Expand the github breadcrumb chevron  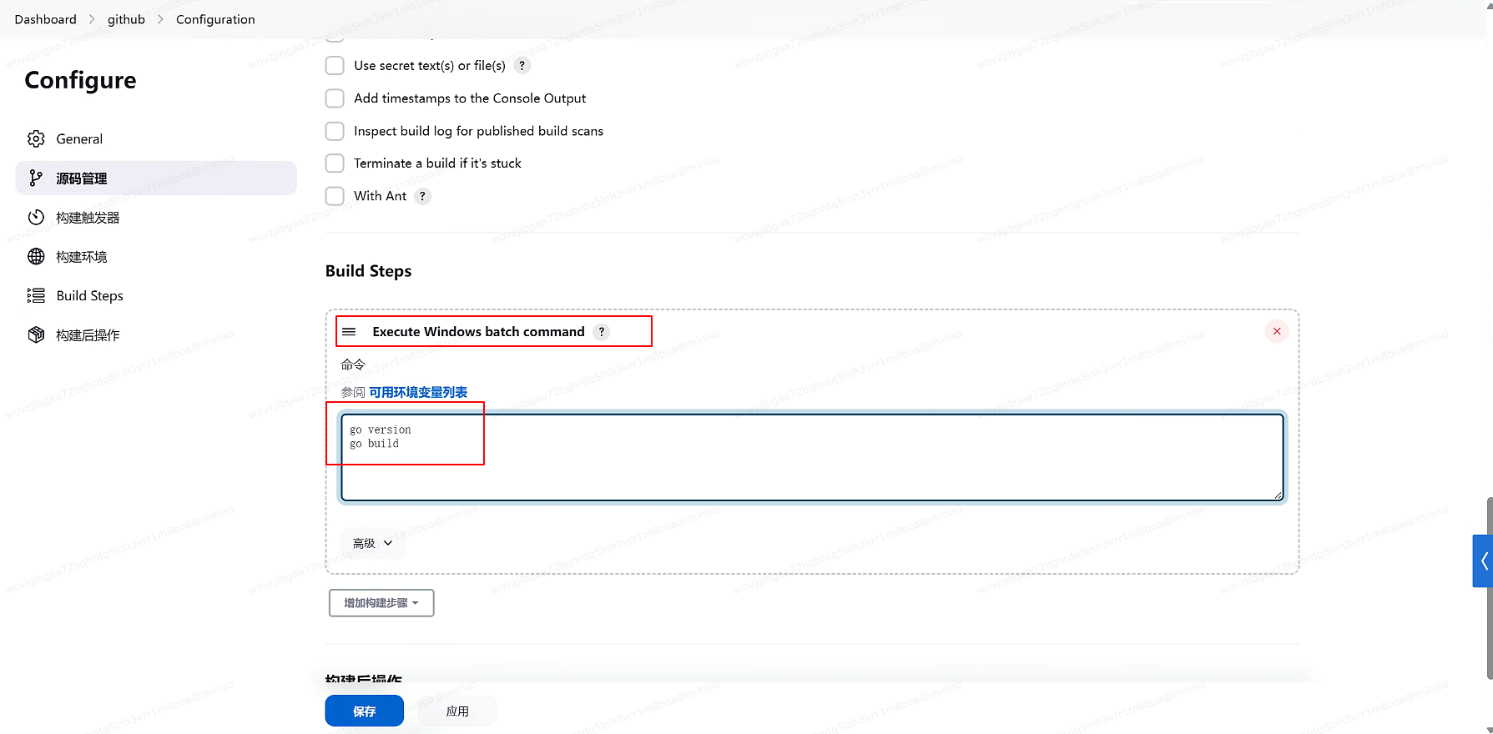coord(160,19)
